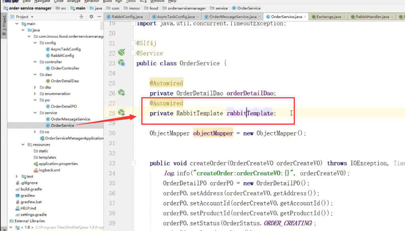Collapse the dao package

click(x=35, y=75)
